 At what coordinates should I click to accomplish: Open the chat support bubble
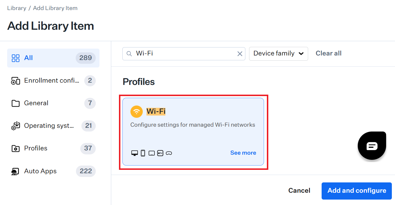(x=372, y=146)
